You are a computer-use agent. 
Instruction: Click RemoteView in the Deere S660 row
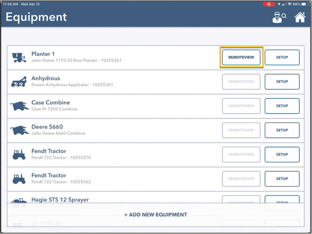coord(241,130)
